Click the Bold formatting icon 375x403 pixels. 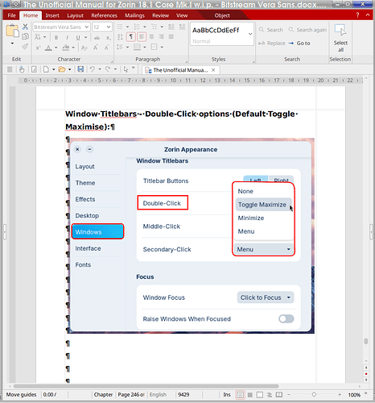tap(56, 37)
